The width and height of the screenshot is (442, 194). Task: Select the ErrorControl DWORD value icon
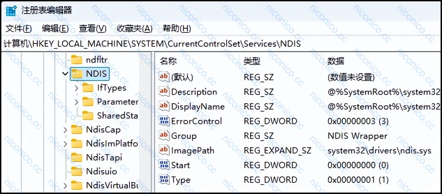(164, 121)
